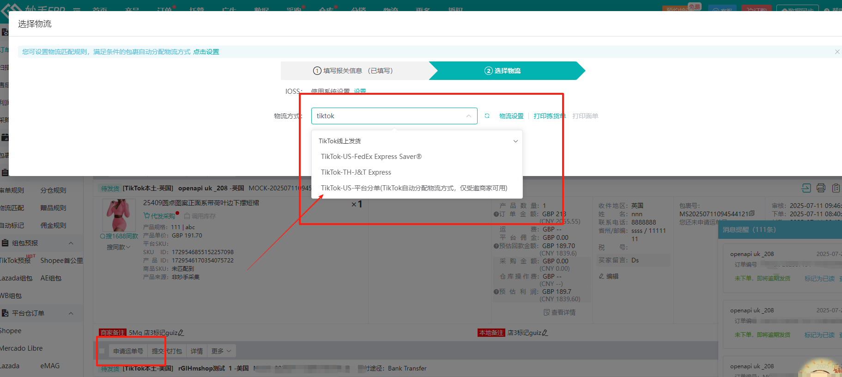
Task: Open Mercado Libre in sidebar
Action: (21, 348)
